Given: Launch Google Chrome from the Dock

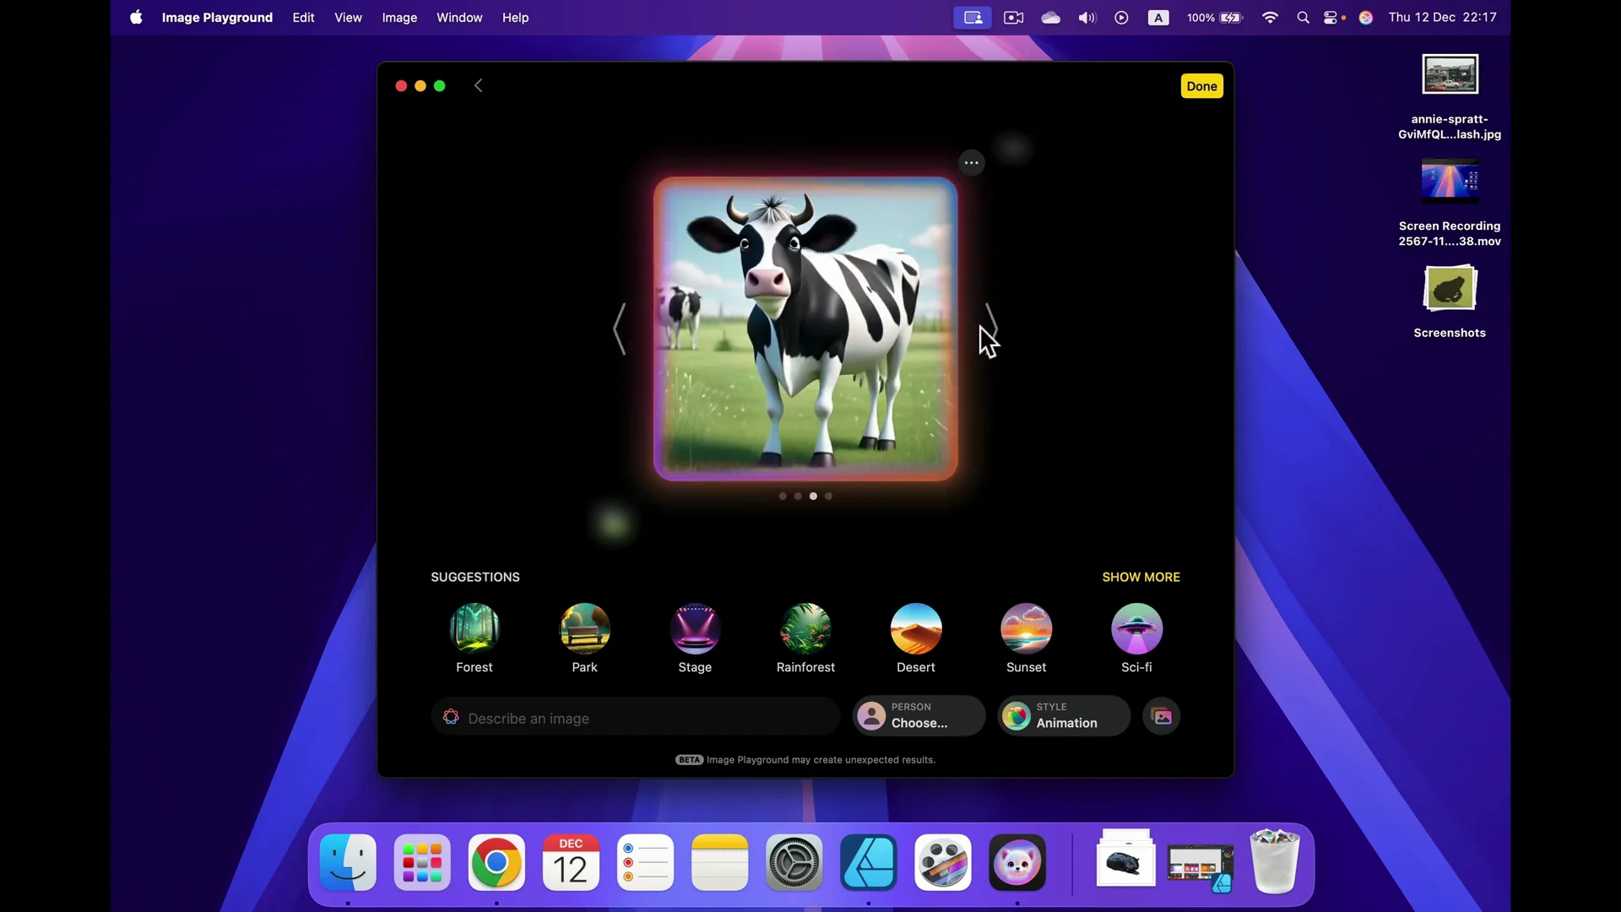Looking at the screenshot, I should tap(497, 862).
